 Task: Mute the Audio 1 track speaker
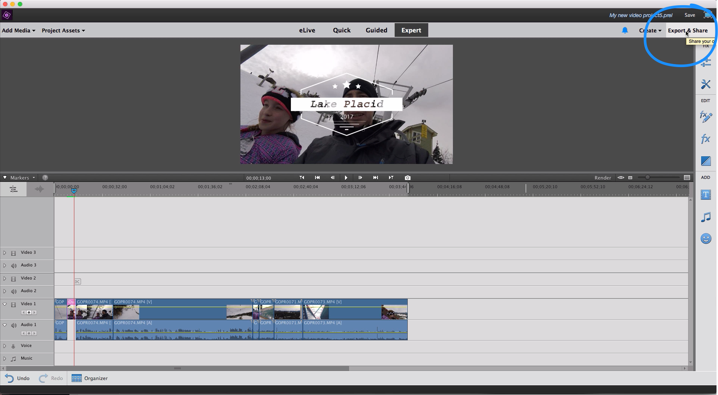(x=14, y=325)
